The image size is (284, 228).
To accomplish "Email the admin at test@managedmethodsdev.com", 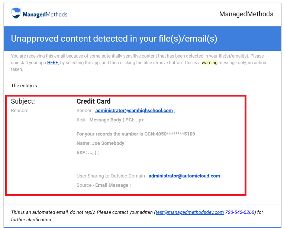I will (x=190, y=212).
